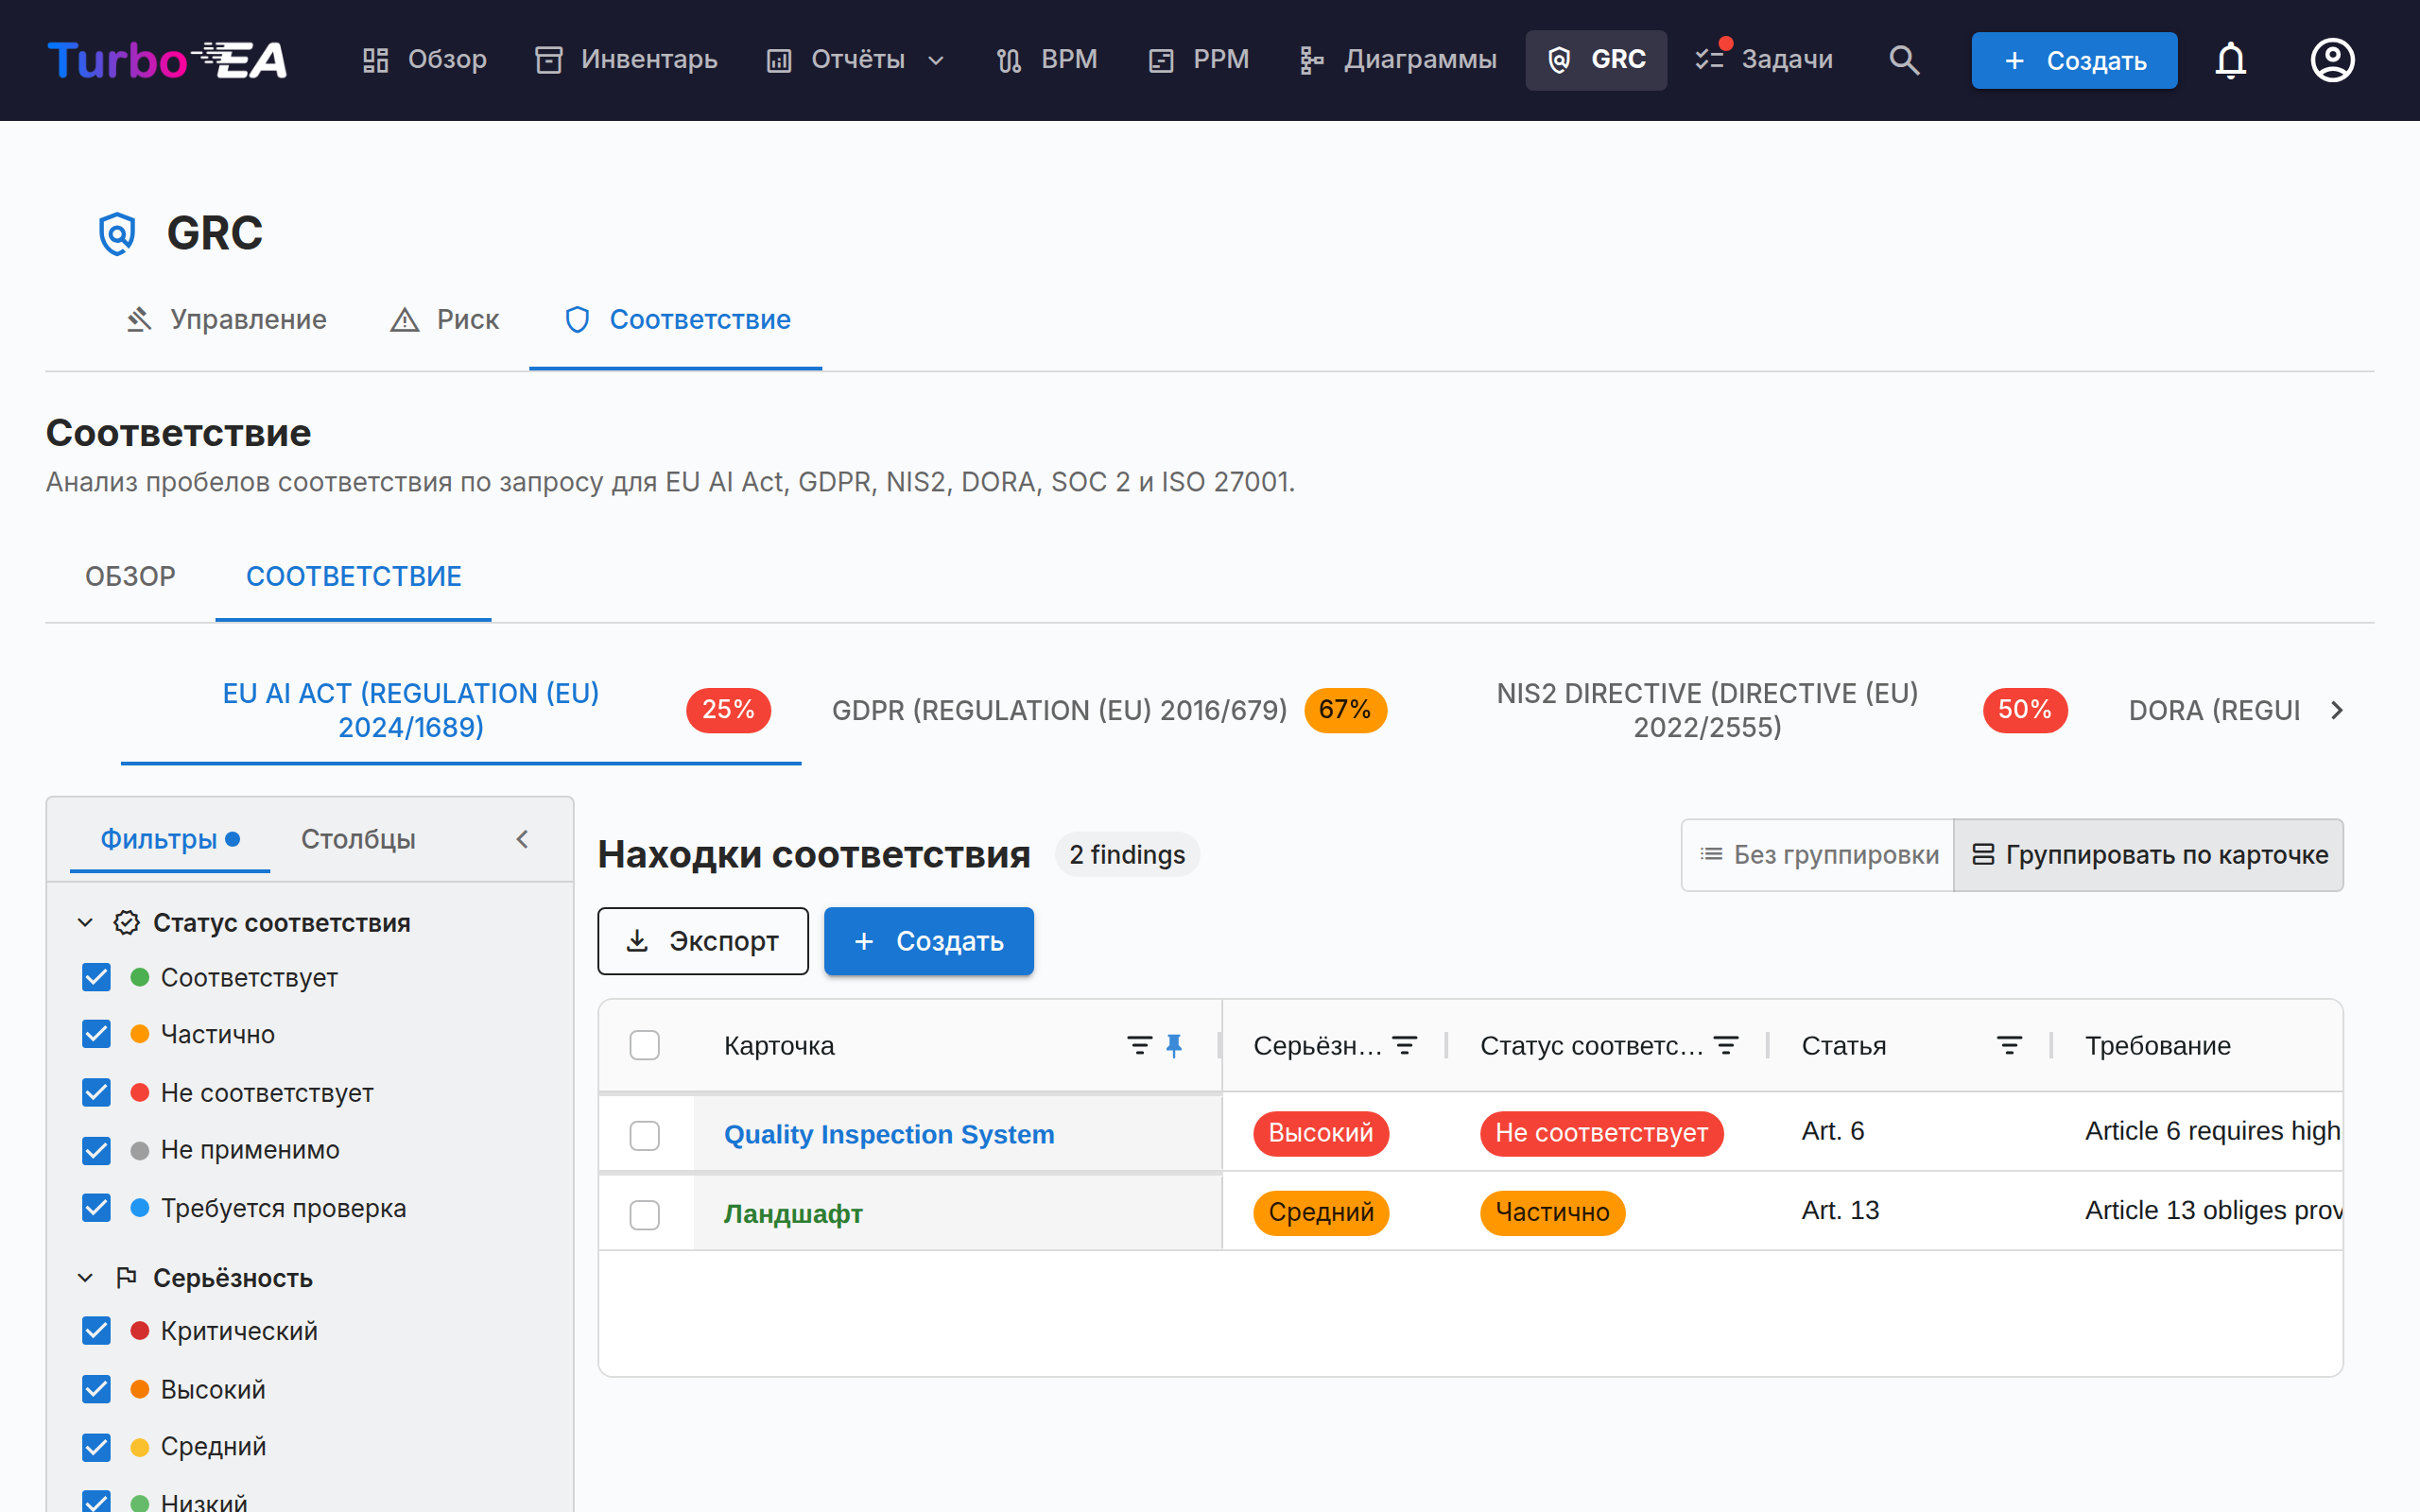Click the Частично status chip in Ландшафт row
Viewport: 2420px width, 1512px height.
[1552, 1212]
